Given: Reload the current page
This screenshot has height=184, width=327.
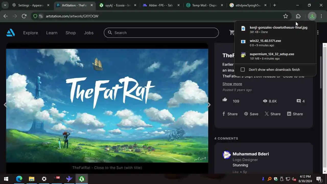Looking at the screenshot, I should click(x=24, y=16).
